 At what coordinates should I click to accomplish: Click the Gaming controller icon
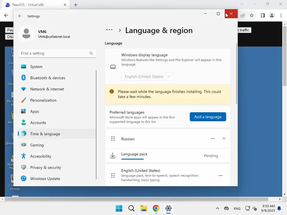[x=24, y=145]
